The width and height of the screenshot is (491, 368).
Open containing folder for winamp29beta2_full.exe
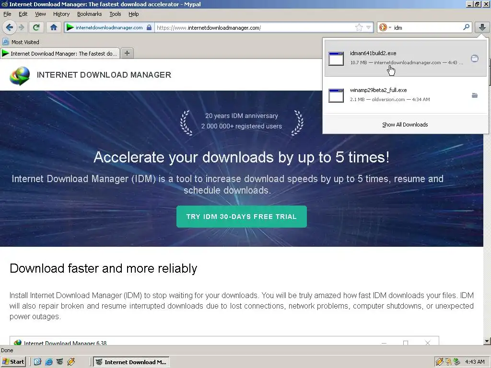[474, 95]
